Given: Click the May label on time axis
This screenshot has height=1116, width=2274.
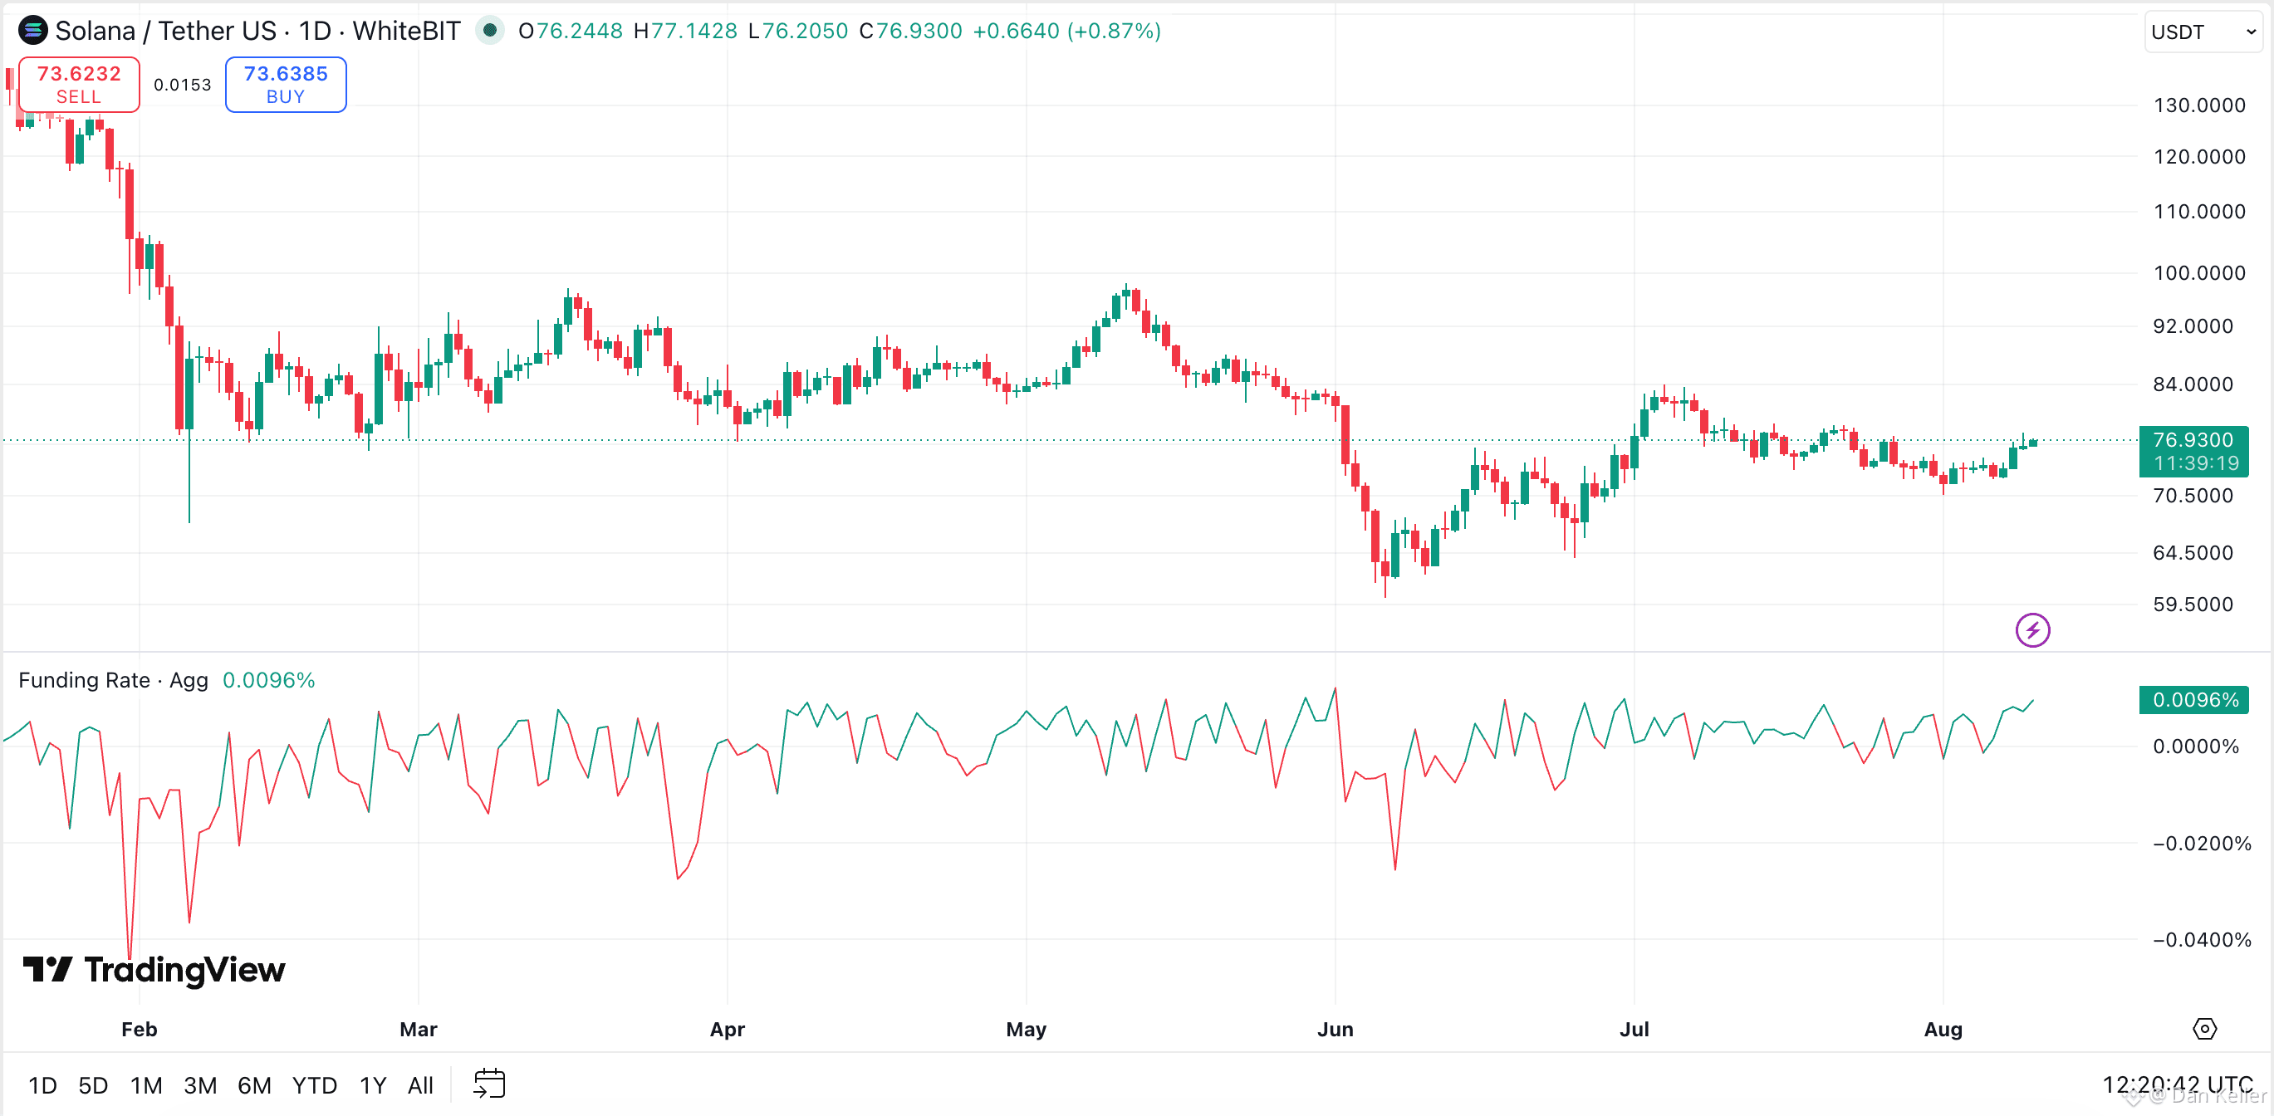Looking at the screenshot, I should point(1026,1029).
